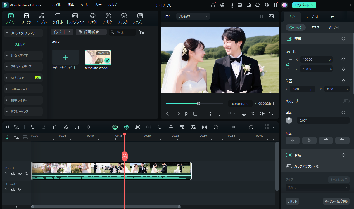Toggle the 合成 switch
Image resolution: width=354 pixels, height=209 pixels.
coord(289,155)
